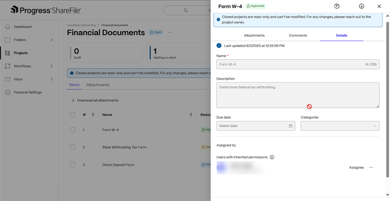Check the Direct Deposit Form checkbox
The height and width of the screenshot is (201, 390).
[x=72, y=165]
